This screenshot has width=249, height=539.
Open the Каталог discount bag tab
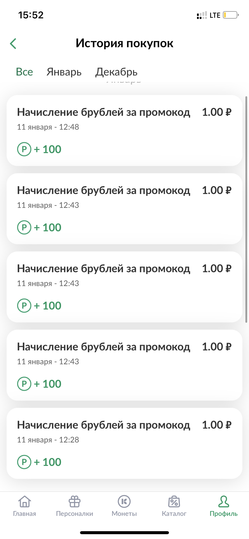(174, 506)
